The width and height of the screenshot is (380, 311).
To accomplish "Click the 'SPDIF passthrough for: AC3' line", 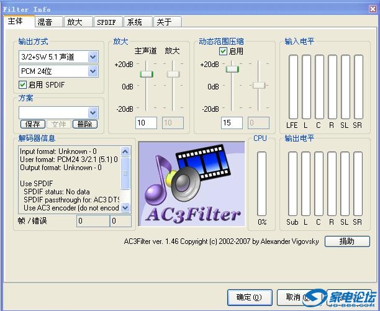I will pyautogui.click(x=71, y=200).
